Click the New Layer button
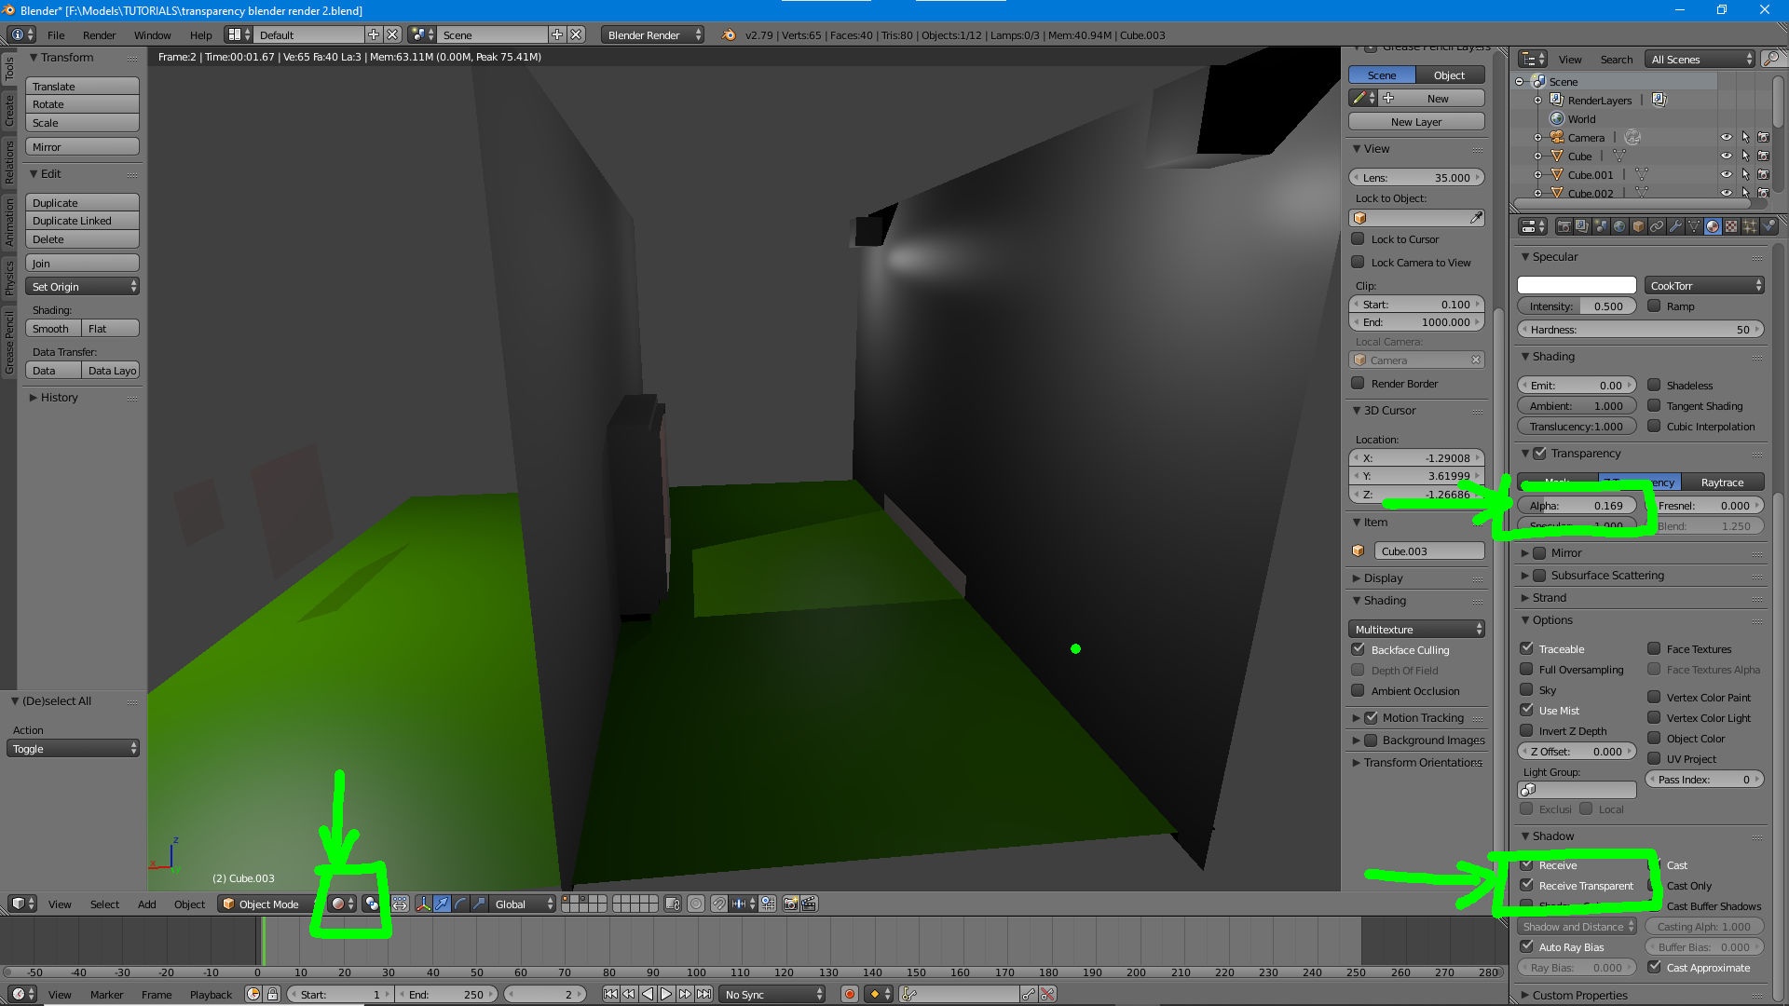The height and width of the screenshot is (1006, 1789). tap(1416, 121)
